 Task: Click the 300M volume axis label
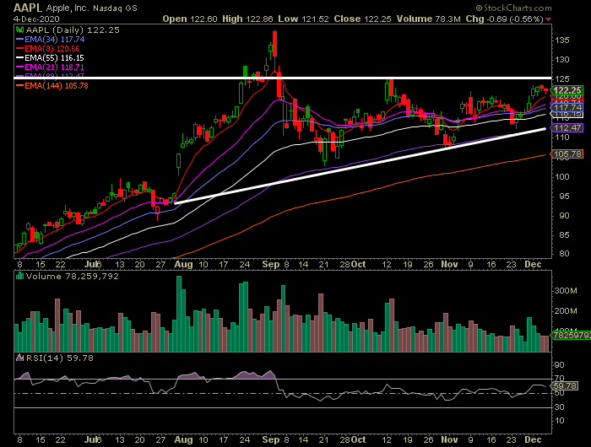[x=566, y=291]
